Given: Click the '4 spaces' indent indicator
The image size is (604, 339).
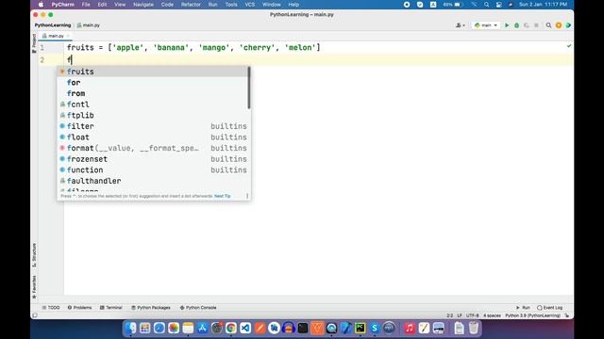Looking at the screenshot, I should [x=492, y=315].
